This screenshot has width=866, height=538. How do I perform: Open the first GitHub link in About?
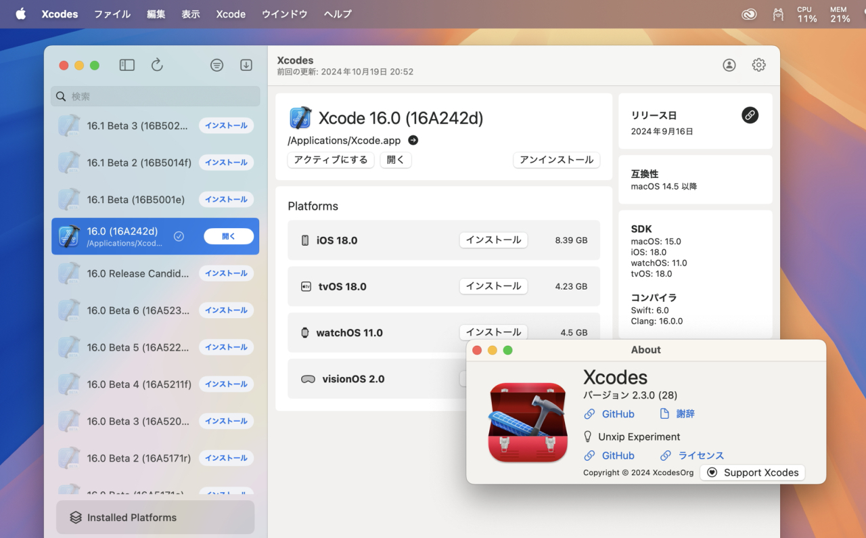coord(610,413)
